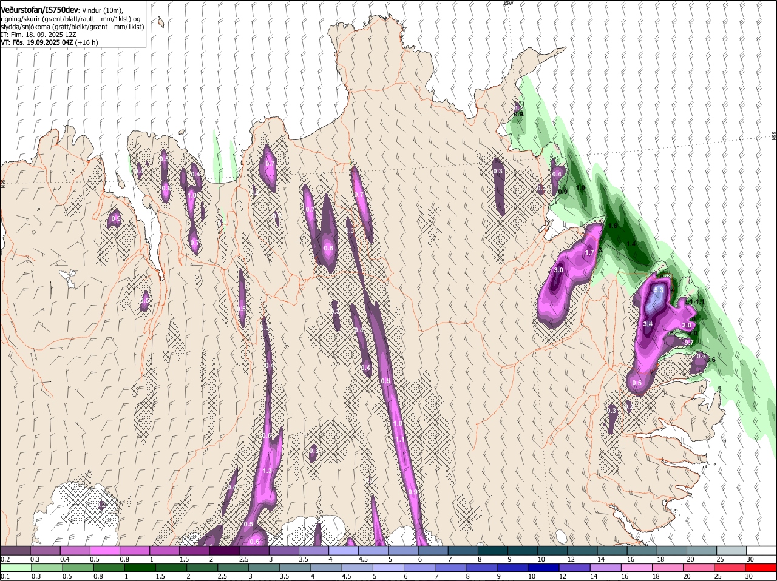777x581 pixels.
Task: Click the 3.4 precipitation value on the map
Action: [x=648, y=324]
